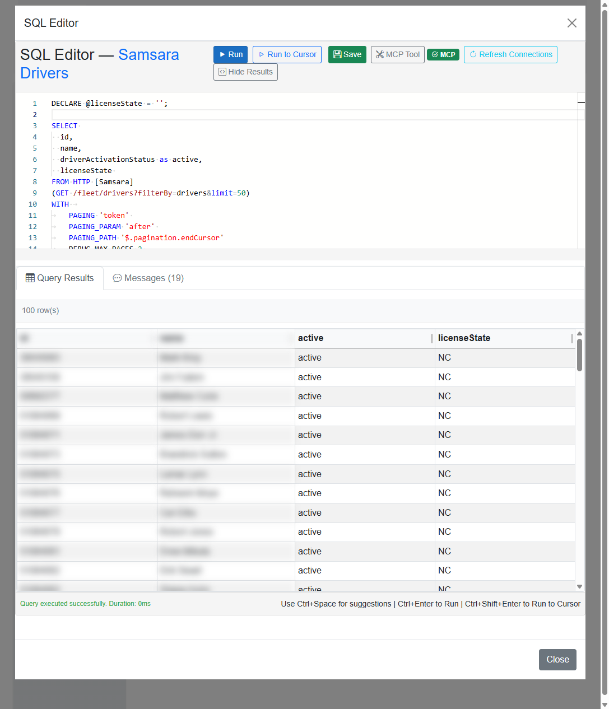This screenshot has height=709, width=609.
Task: Open the Messages (19) tab
Action: tap(148, 278)
